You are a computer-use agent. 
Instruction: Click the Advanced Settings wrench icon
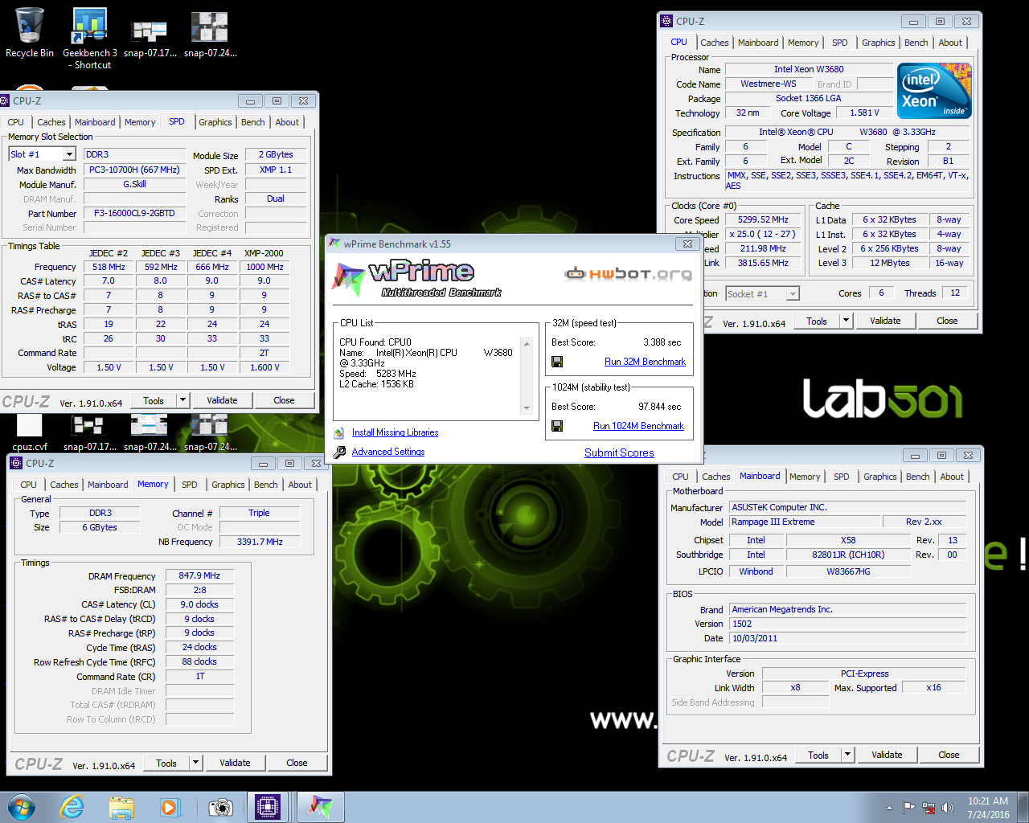[339, 452]
